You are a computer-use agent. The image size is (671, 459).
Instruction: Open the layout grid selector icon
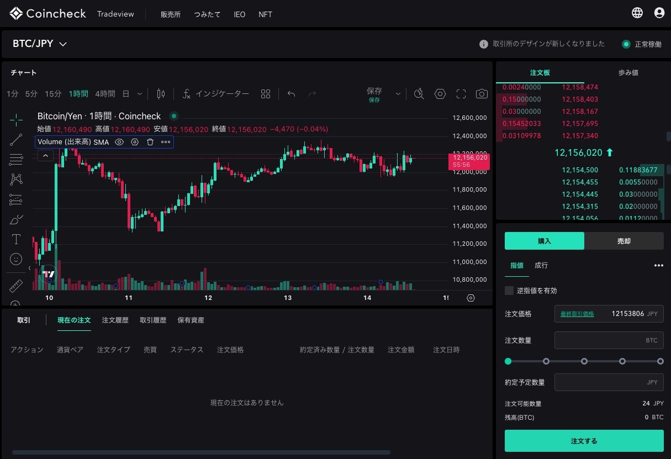coord(266,94)
